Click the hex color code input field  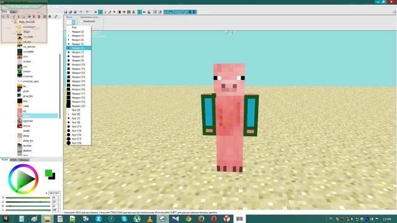coord(54,193)
